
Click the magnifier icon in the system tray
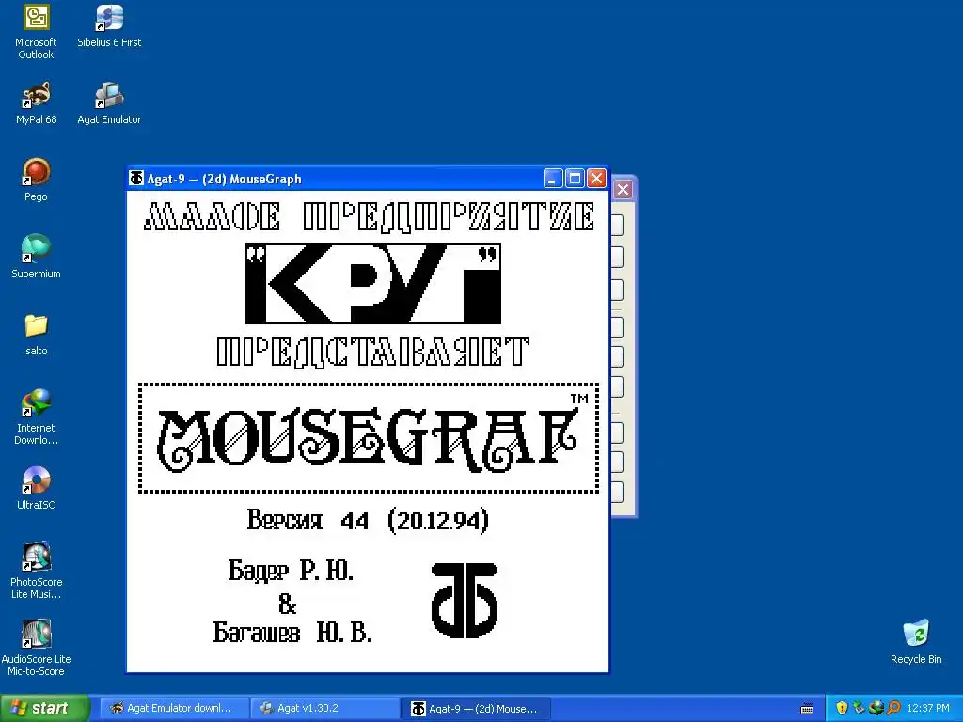[x=893, y=708]
